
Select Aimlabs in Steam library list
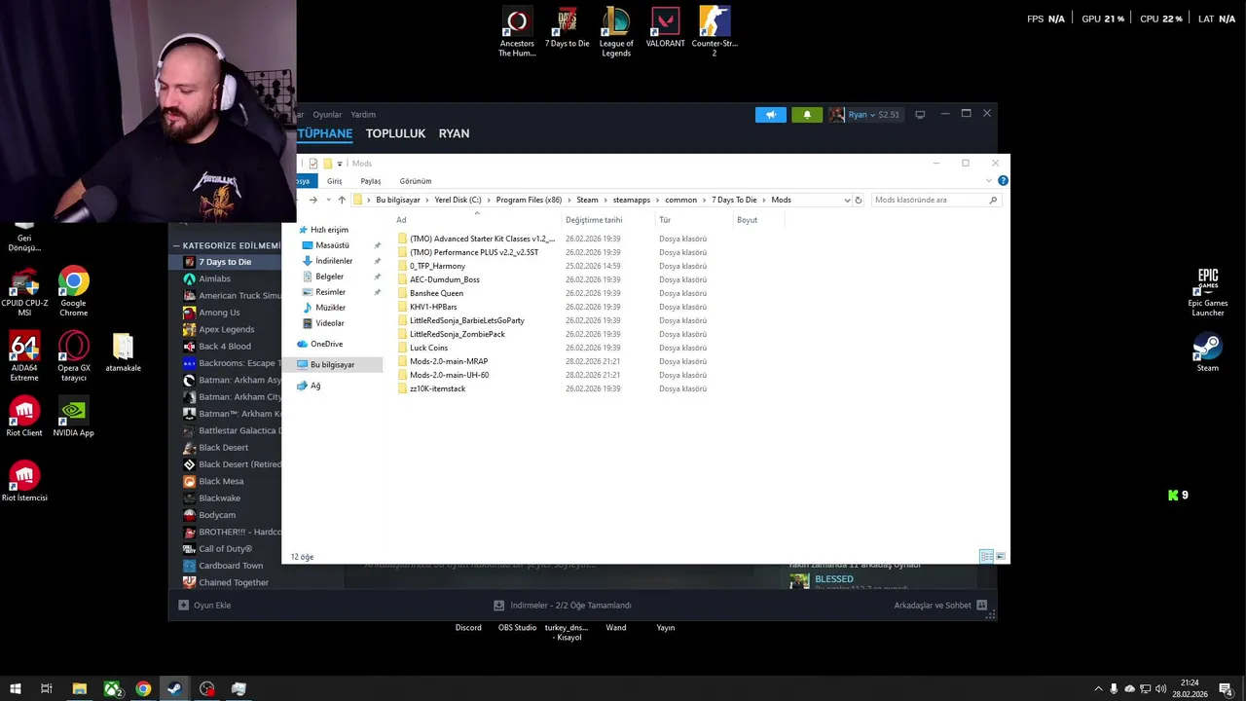coord(214,278)
